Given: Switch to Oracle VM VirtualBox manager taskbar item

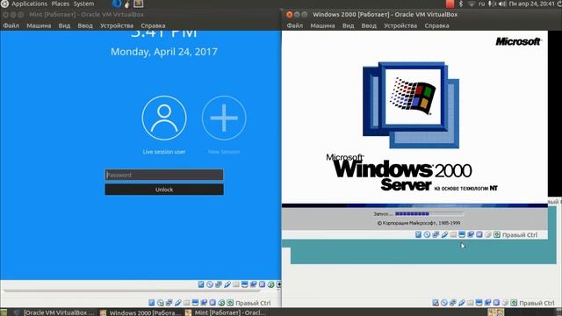Looking at the screenshot, I should [54, 312].
